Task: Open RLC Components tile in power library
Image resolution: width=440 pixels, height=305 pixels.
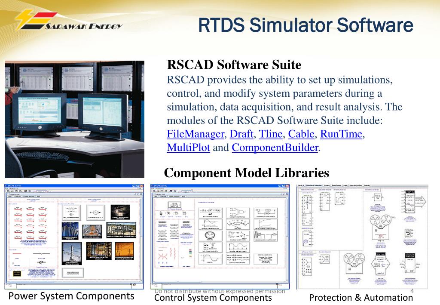Action: click(71, 212)
